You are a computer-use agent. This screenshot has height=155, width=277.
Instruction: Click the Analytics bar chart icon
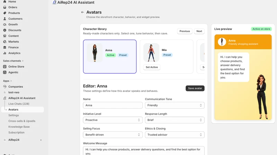pos(5,53)
